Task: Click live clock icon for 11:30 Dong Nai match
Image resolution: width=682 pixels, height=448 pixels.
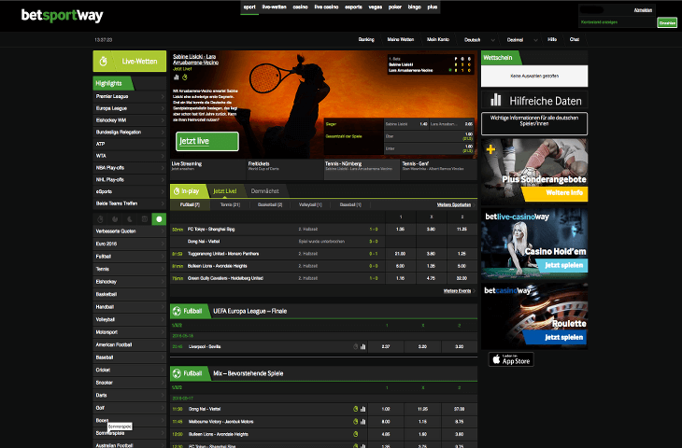Action: point(356,409)
